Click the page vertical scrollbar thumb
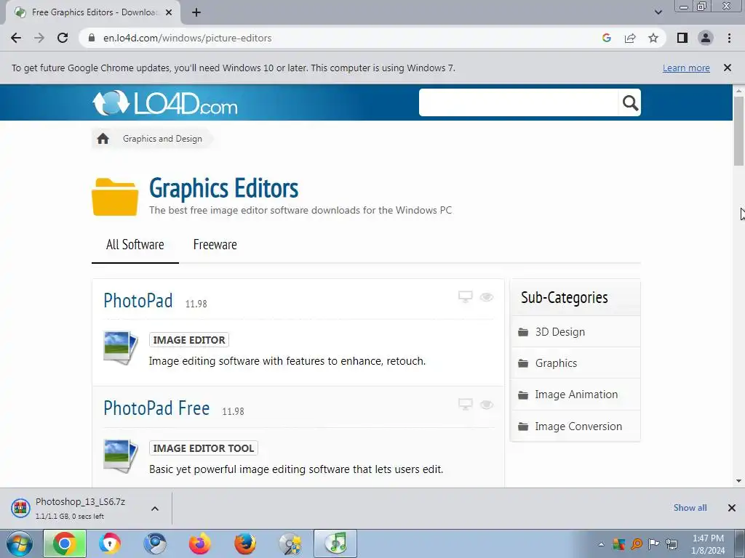The image size is (745, 558). click(738, 131)
